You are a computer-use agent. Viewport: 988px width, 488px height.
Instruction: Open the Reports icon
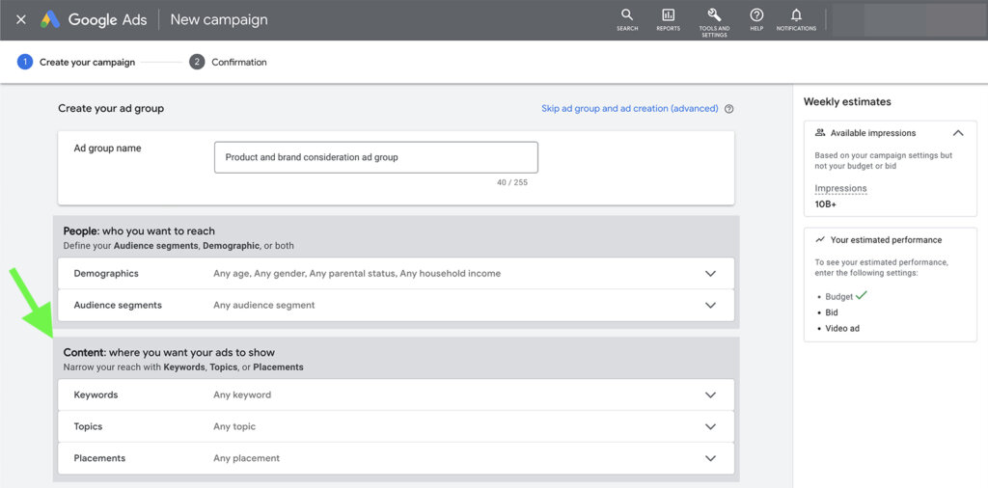click(668, 19)
